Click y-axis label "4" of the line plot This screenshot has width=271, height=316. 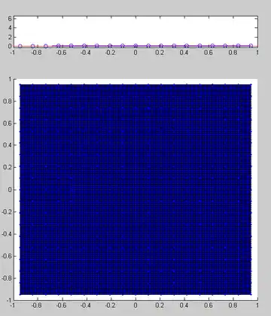[10, 28]
